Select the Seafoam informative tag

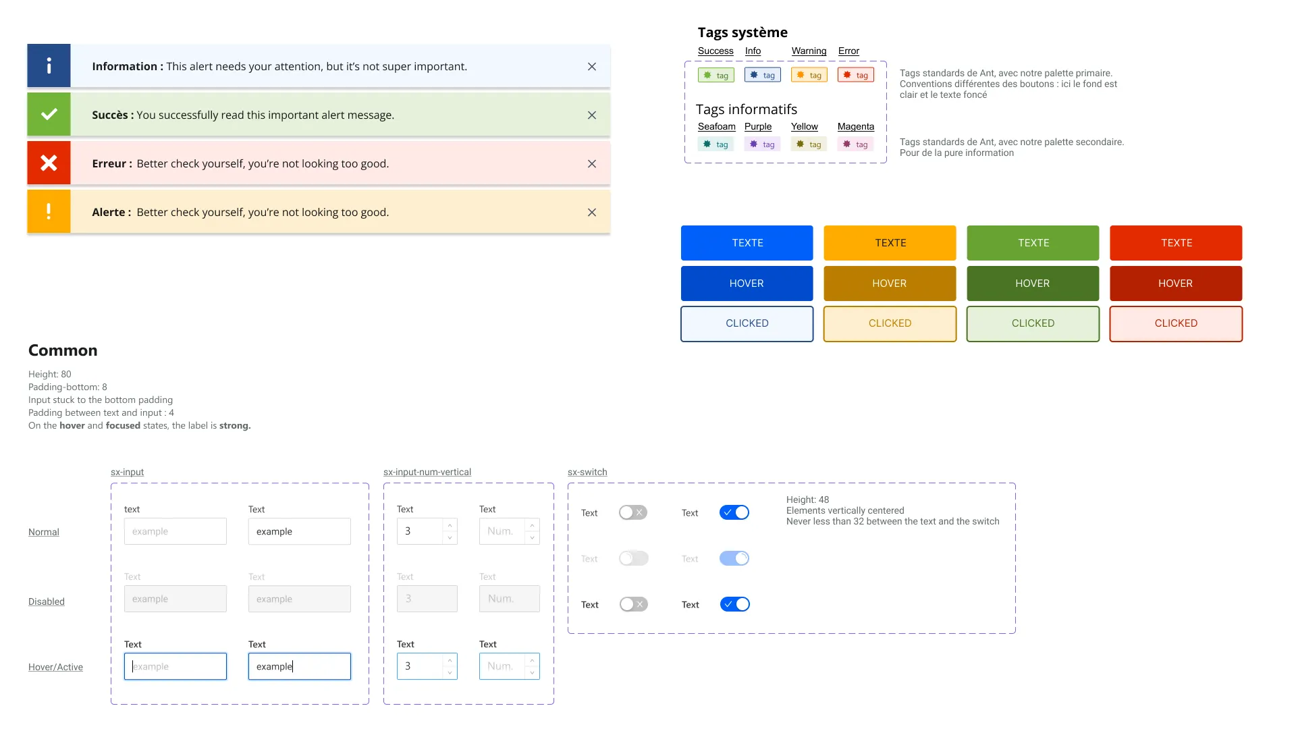click(715, 144)
